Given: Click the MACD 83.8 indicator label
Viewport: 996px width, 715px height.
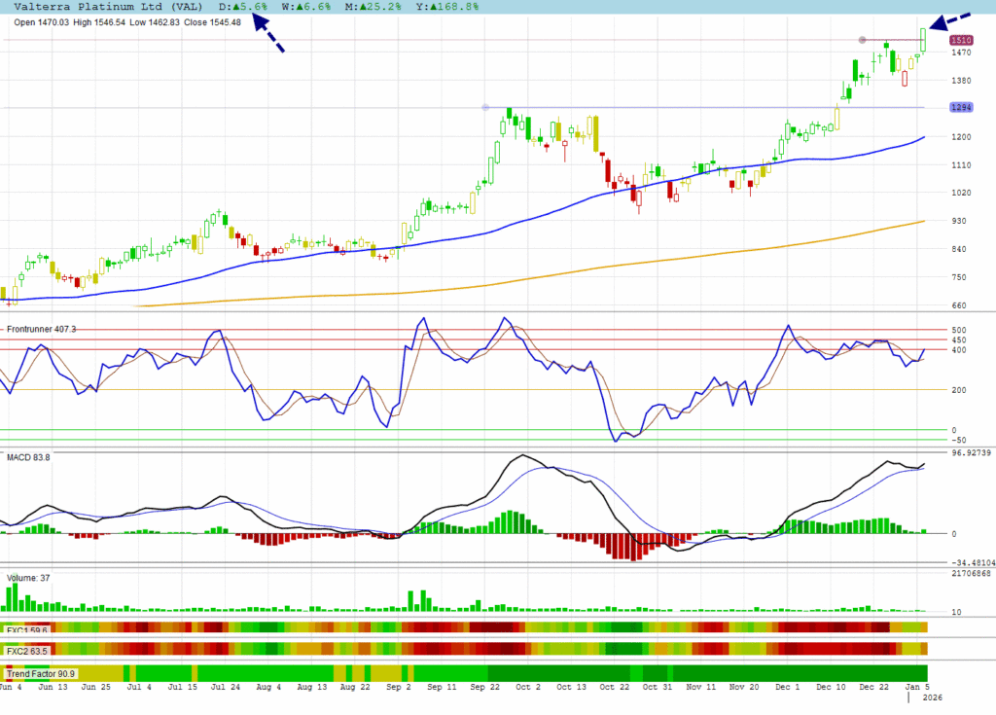Looking at the screenshot, I should click(x=28, y=457).
